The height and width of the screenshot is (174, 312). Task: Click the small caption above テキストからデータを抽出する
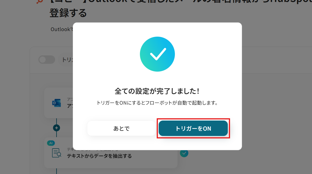pos(93,149)
